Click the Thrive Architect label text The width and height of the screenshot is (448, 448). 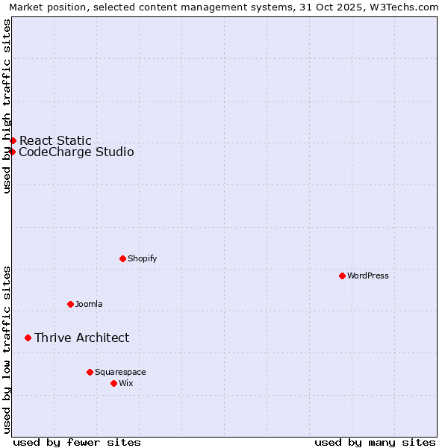click(x=81, y=338)
